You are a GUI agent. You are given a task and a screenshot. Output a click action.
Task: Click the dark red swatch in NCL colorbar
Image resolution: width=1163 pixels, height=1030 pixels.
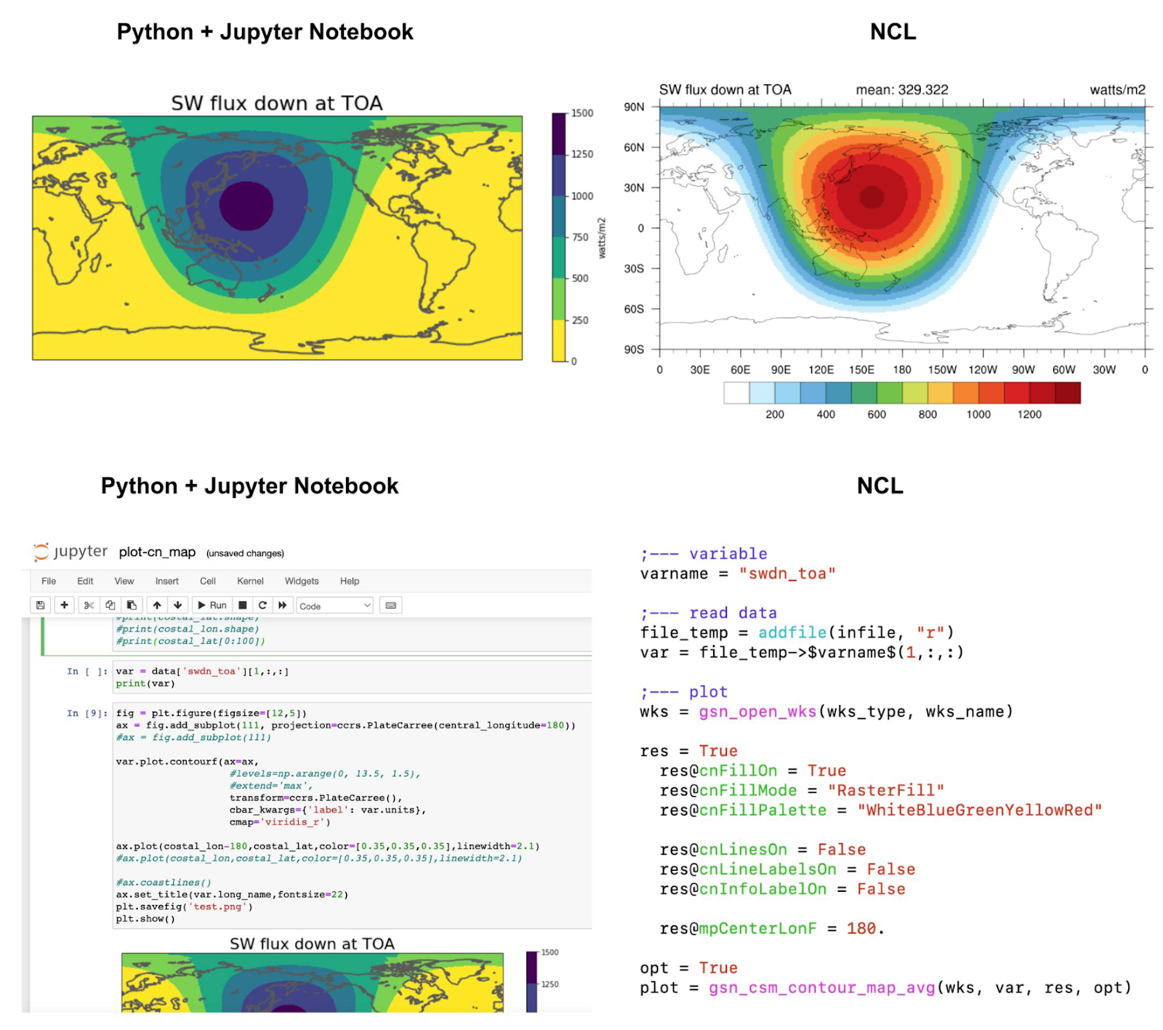point(1068,393)
